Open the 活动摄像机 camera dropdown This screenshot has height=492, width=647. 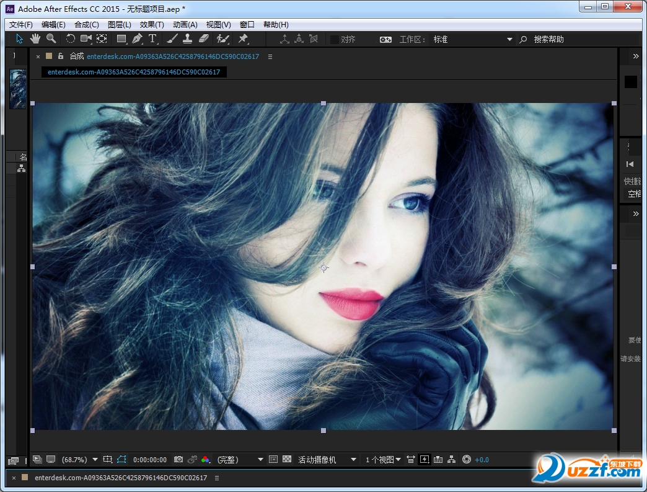click(327, 459)
